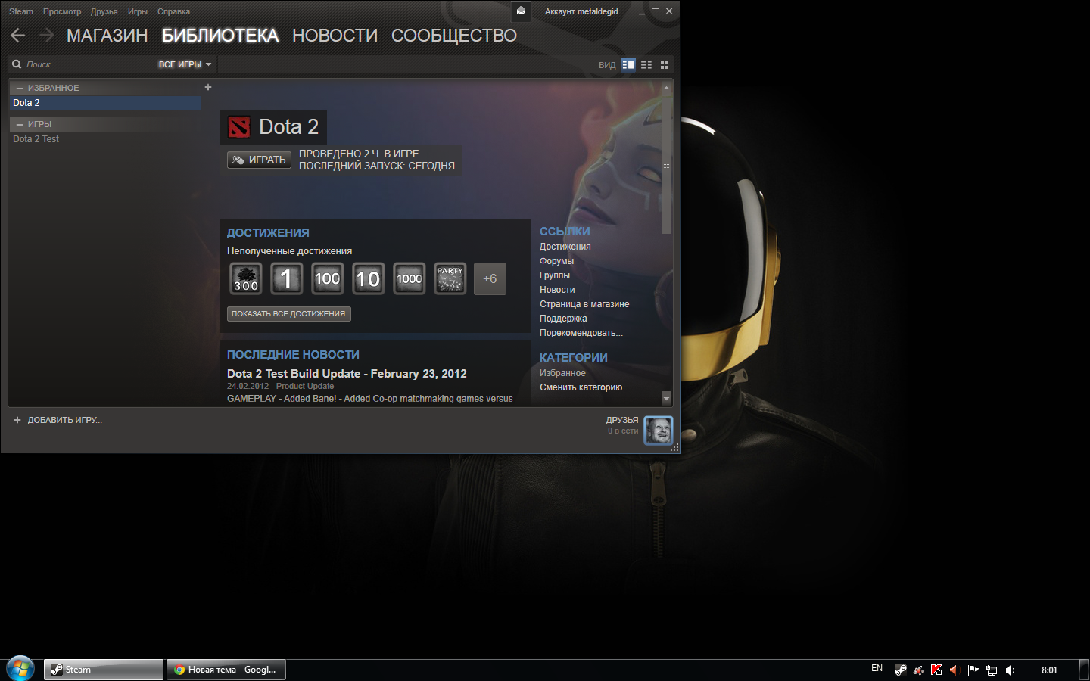Open the Просмотр menu
1090x681 pixels.
pyautogui.click(x=62, y=11)
